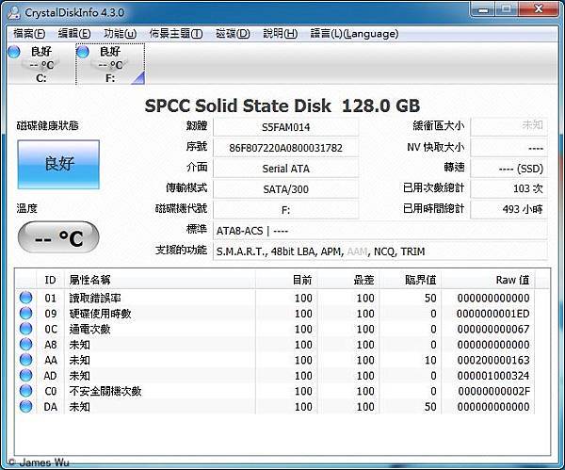Click the -- °C temperature button

(x=58, y=237)
